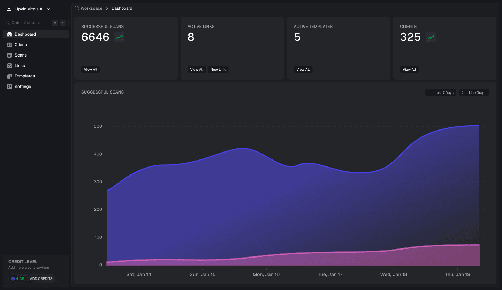This screenshot has height=290, width=502.
Task: Click the Sun, Jan 15 axis label
Action: (203, 274)
